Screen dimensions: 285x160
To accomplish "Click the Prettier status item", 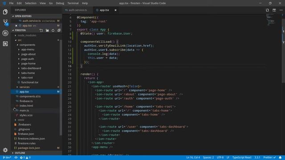I will (x=269, y=157).
